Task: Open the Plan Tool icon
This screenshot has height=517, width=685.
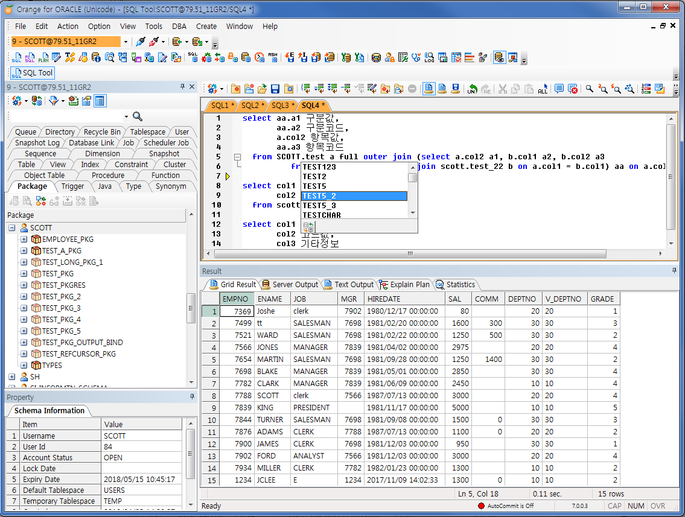Action: pyautogui.click(x=43, y=58)
